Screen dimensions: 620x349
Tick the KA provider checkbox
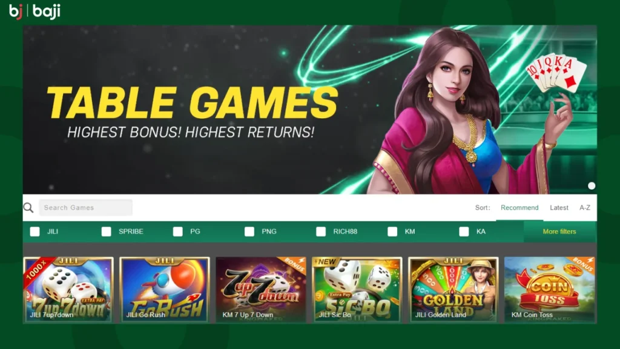(x=464, y=231)
